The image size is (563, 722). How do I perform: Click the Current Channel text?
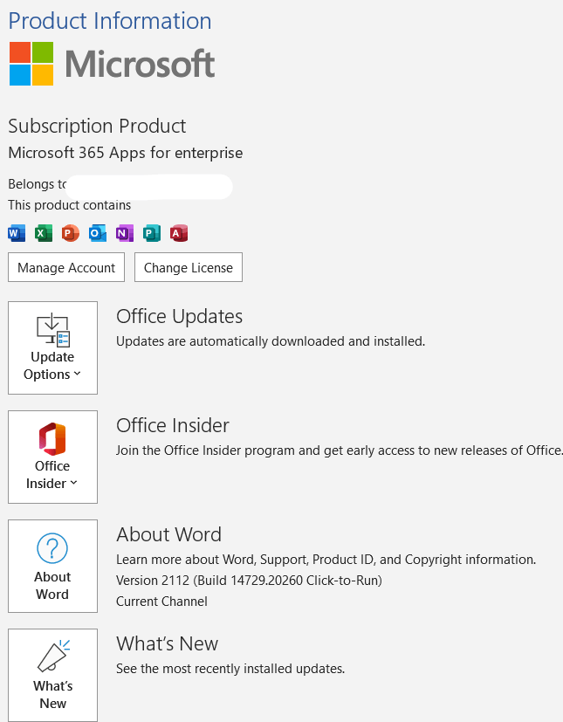point(161,602)
